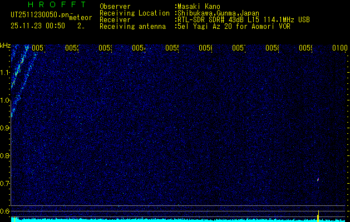Select the file name UT2511230050.pn
350x222 pixels.
coord(40,15)
